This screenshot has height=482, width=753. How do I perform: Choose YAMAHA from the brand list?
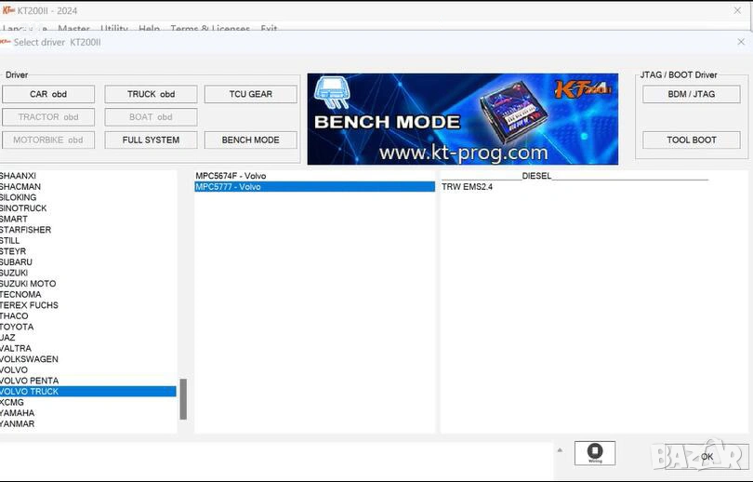coord(18,413)
